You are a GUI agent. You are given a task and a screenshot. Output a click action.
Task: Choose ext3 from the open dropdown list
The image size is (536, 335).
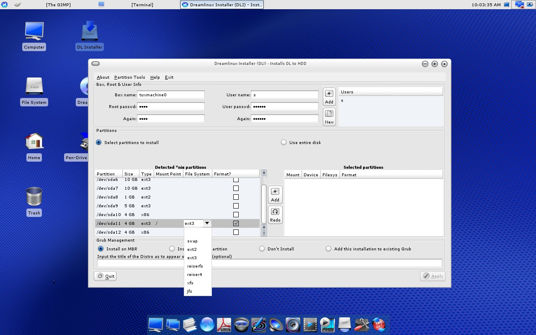[198, 258]
